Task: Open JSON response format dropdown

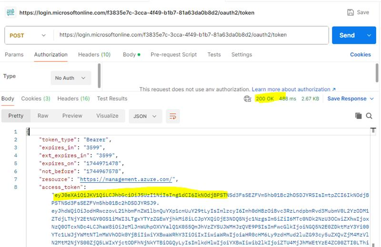Action: (x=145, y=116)
